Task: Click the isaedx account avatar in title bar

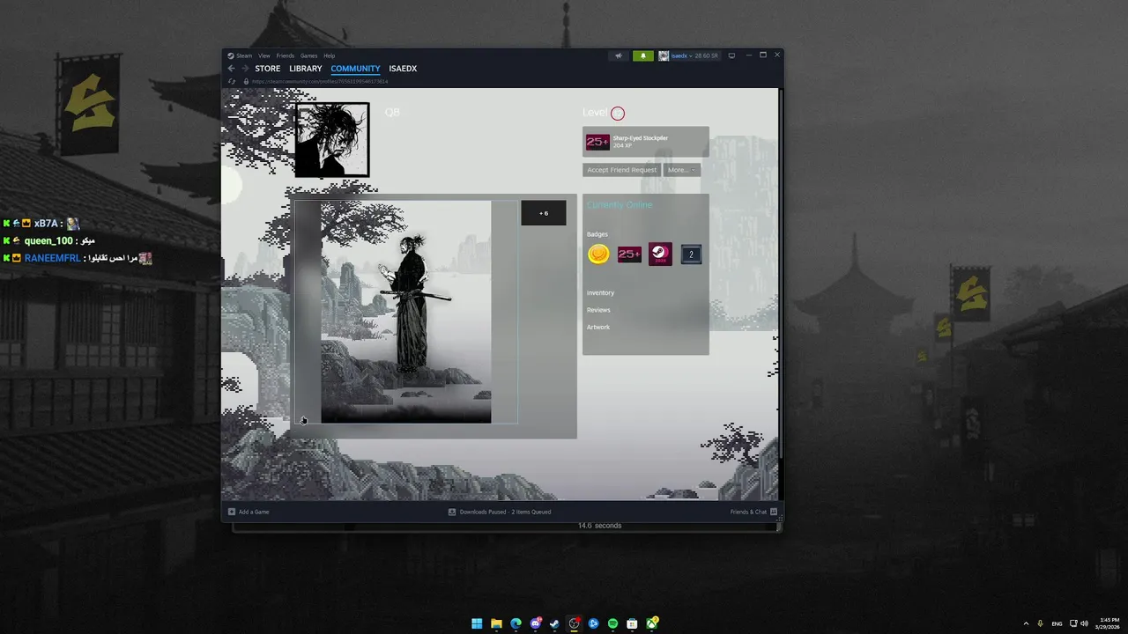Action: pos(664,55)
